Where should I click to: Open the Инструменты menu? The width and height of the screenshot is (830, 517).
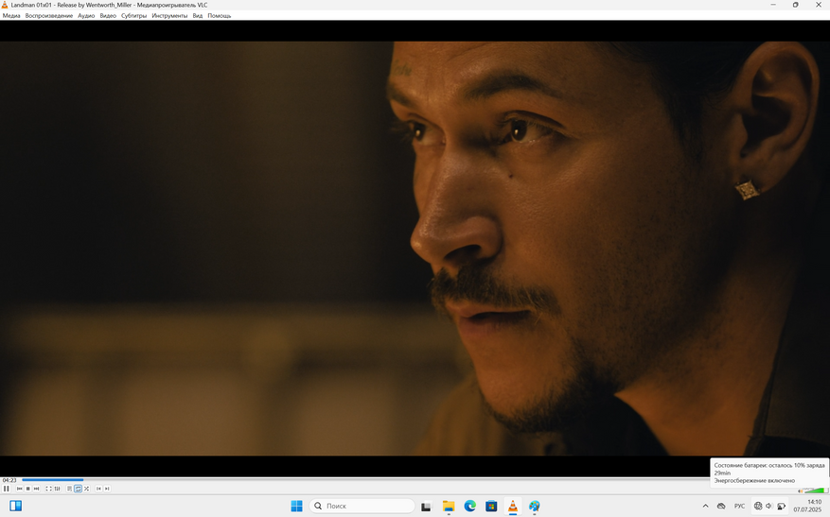pyautogui.click(x=169, y=16)
